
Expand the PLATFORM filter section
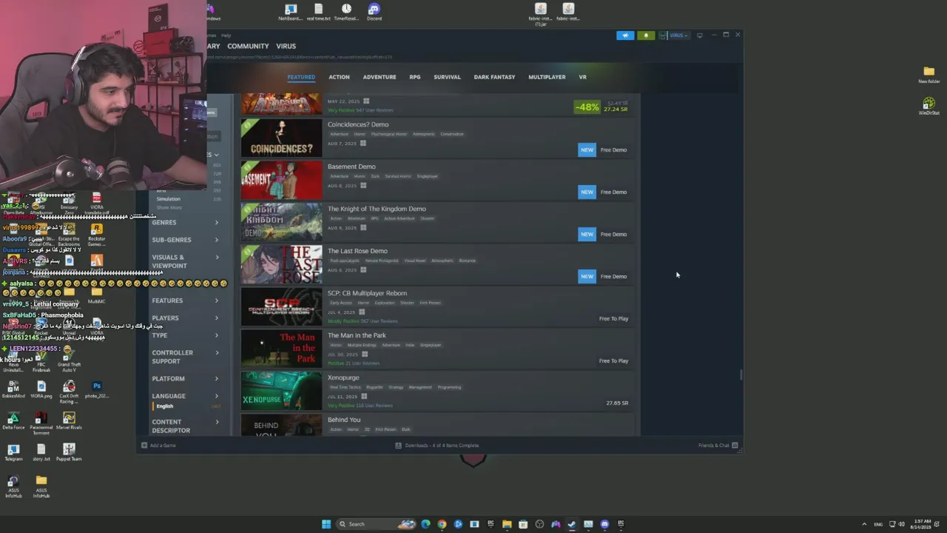pos(185,378)
